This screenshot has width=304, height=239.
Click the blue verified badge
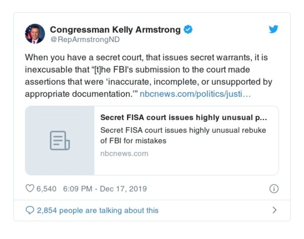click(188, 30)
